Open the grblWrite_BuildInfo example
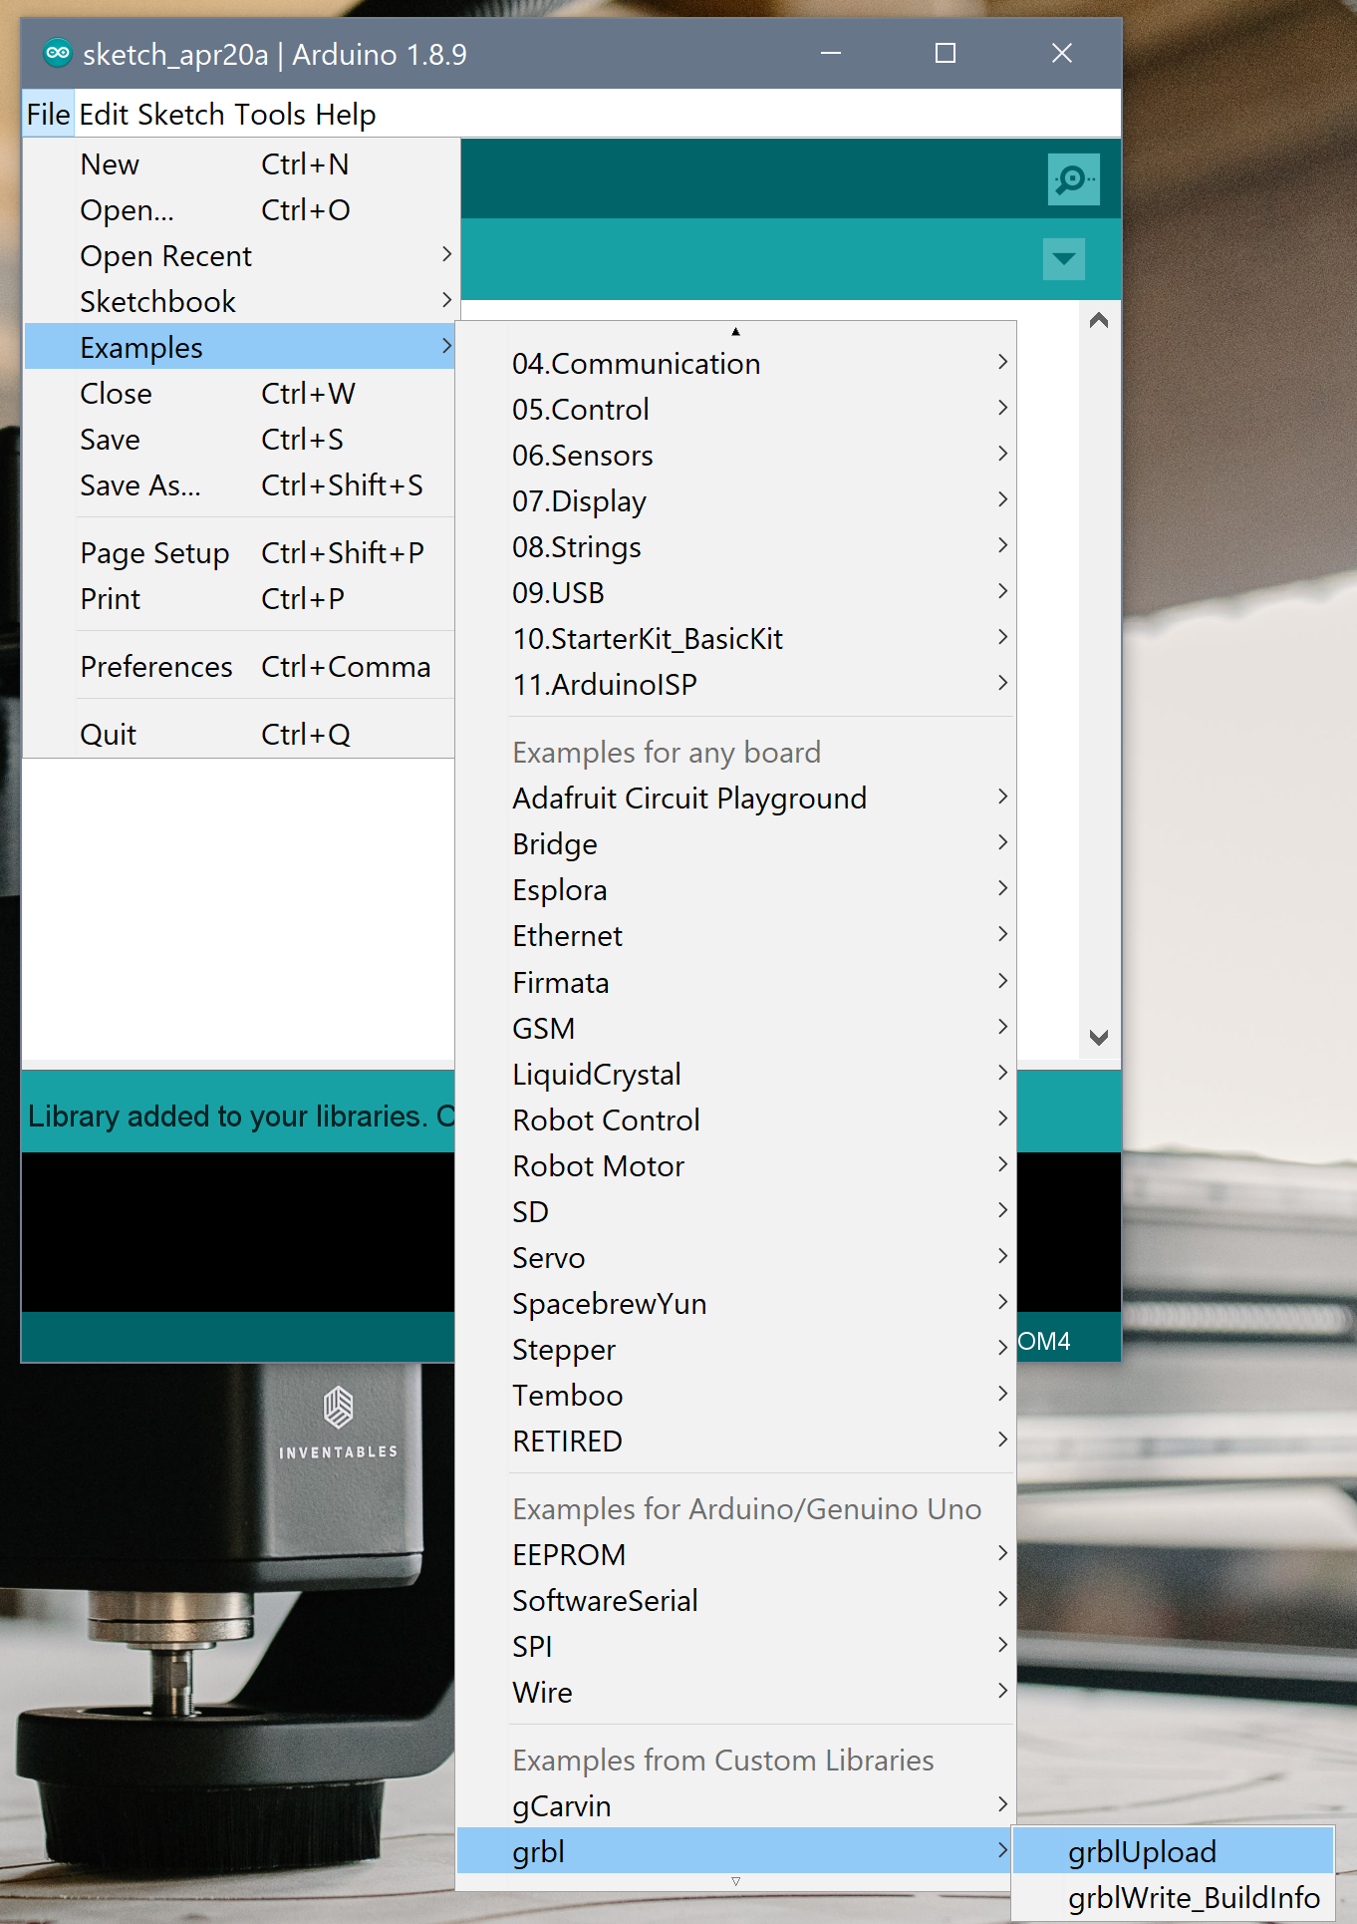Viewport: 1357px width, 1924px height. coord(1173,1898)
